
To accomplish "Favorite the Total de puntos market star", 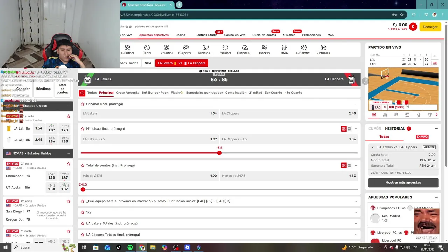I will 83,165.
